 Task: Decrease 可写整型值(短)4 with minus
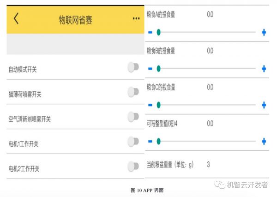[150, 141]
